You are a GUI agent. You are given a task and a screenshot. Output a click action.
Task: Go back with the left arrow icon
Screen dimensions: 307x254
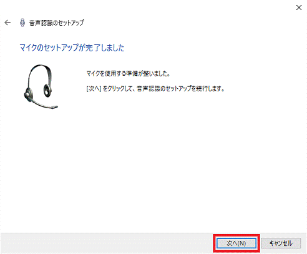tap(7, 23)
